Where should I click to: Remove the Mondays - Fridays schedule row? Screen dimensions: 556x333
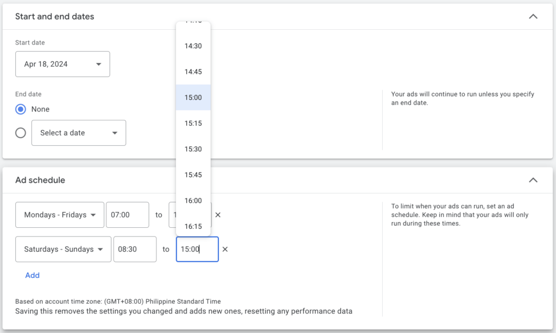[218, 215]
